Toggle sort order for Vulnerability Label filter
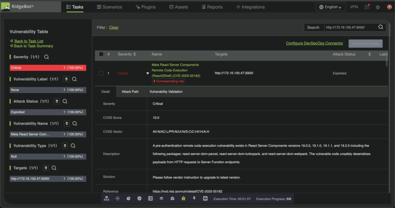The width and height of the screenshot is (395, 208). coord(66,79)
